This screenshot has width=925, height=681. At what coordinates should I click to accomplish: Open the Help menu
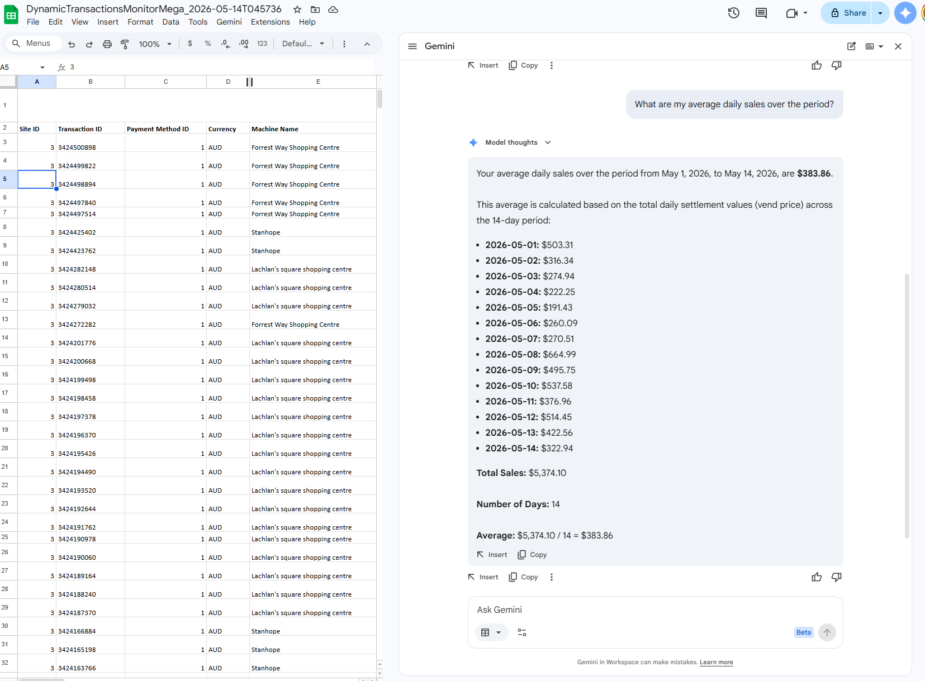(x=307, y=22)
